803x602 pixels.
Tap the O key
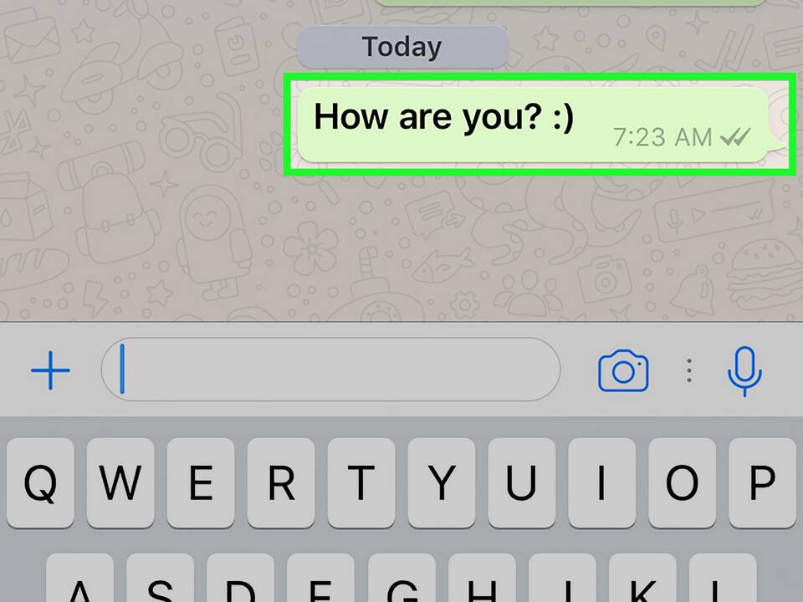click(x=683, y=482)
